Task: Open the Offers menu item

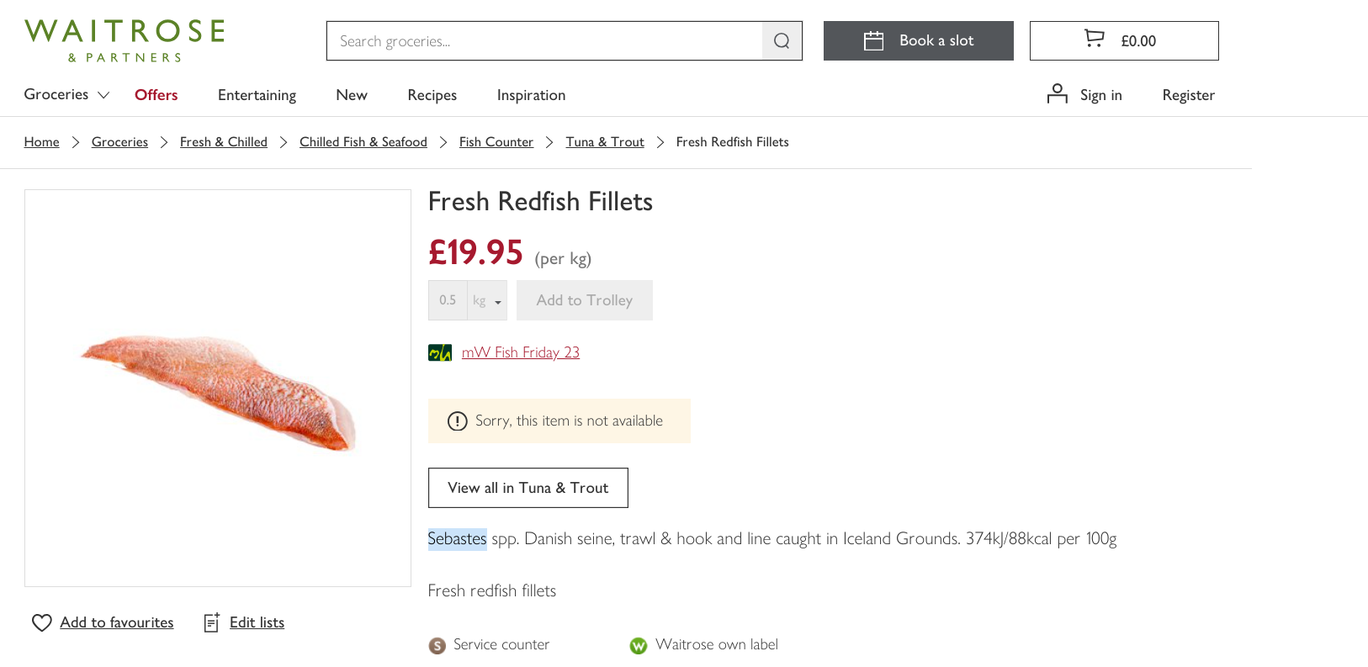Action: click(156, 95)
